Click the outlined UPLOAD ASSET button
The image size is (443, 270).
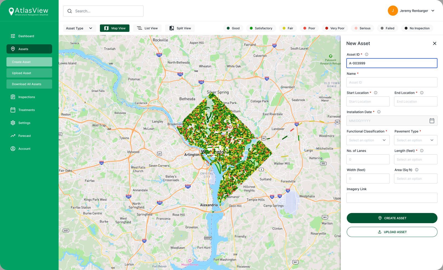pos(392,232)
